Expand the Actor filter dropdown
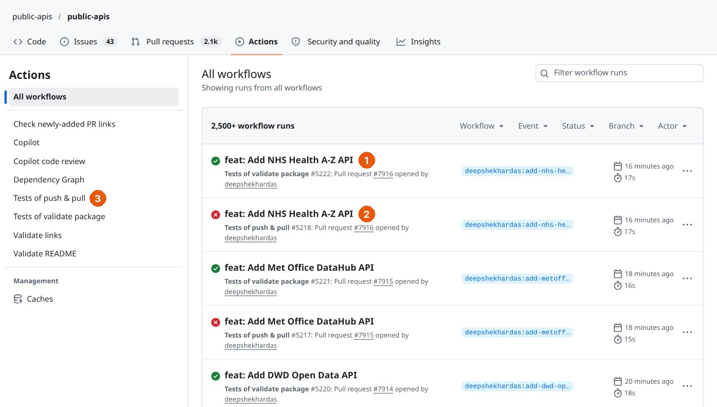 (672, 126)
